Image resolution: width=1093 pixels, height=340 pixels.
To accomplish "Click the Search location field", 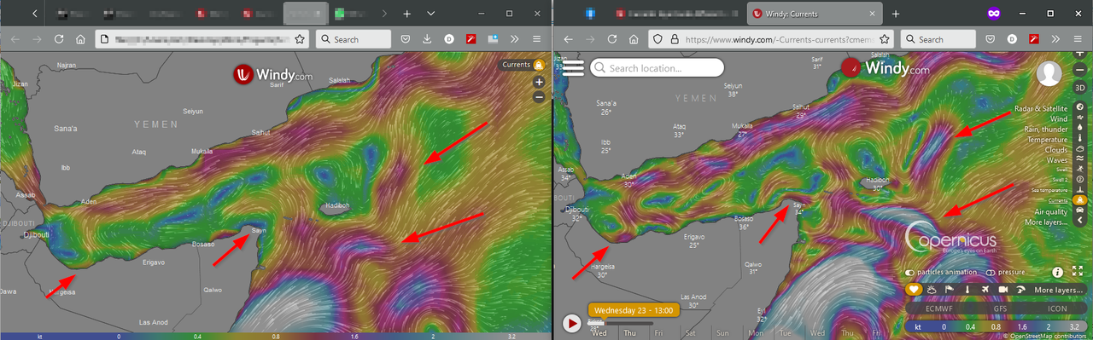I will [657, 68].
